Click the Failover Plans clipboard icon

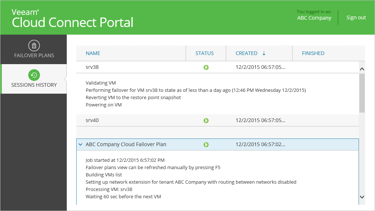click(x=34, y=46)
